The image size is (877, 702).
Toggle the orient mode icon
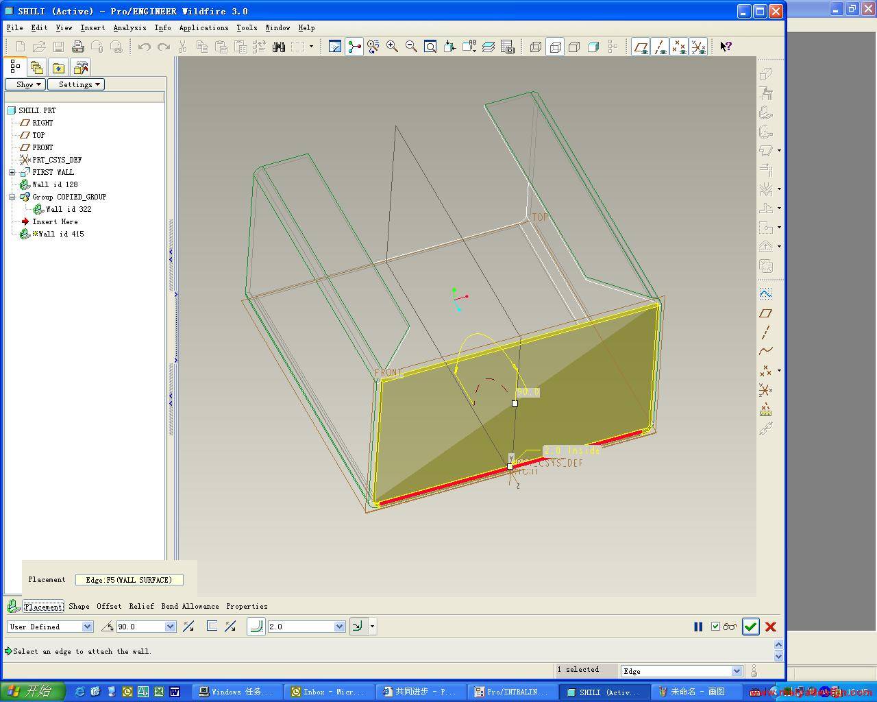click(x=373, y=47)
